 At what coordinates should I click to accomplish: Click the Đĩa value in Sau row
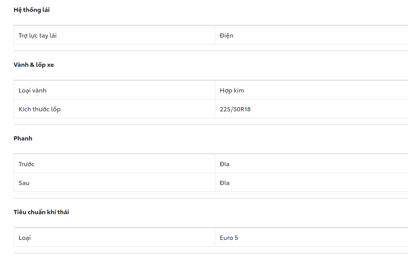[x=225, y=183]
